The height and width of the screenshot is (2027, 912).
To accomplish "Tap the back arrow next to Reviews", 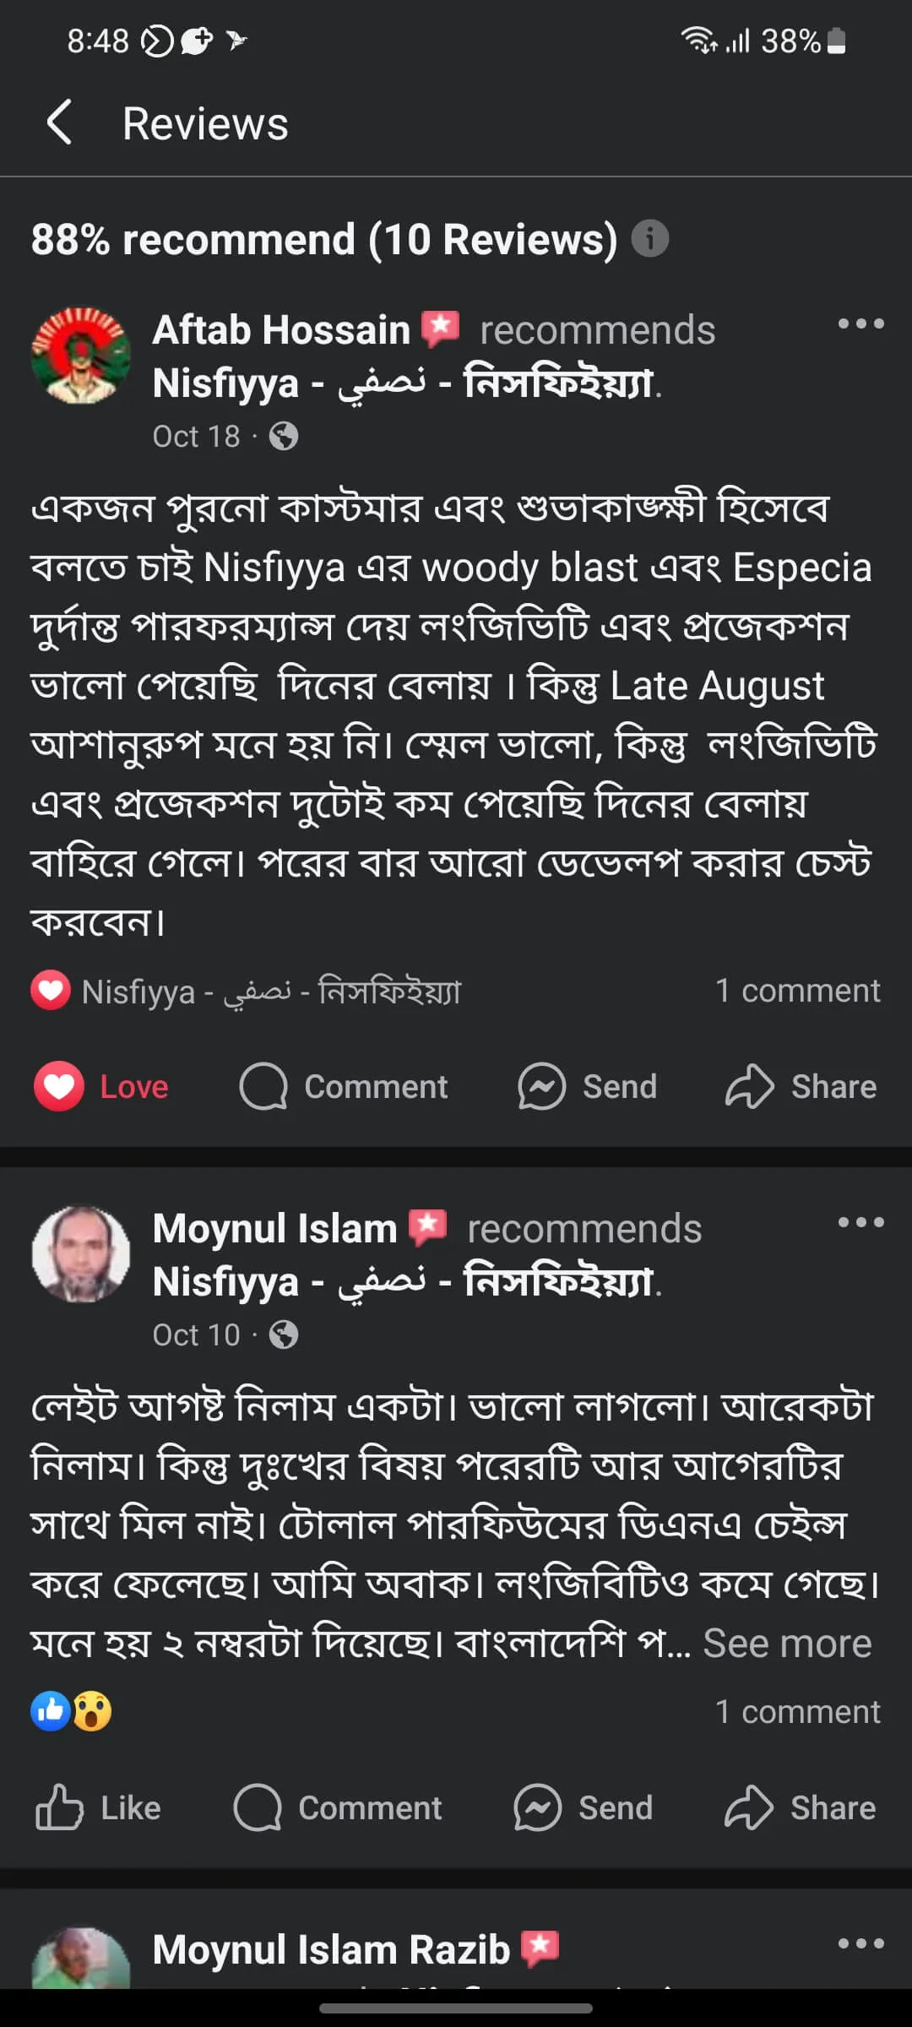I will (59, 123).
